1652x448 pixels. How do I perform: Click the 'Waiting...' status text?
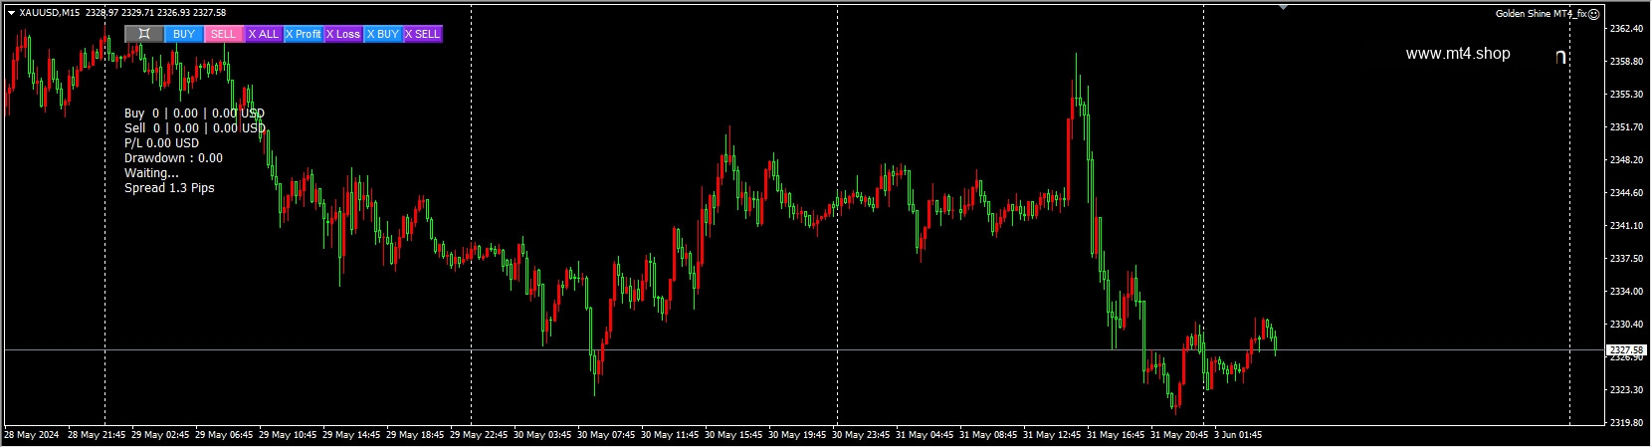pyautogui.click(x=151, y=173)
